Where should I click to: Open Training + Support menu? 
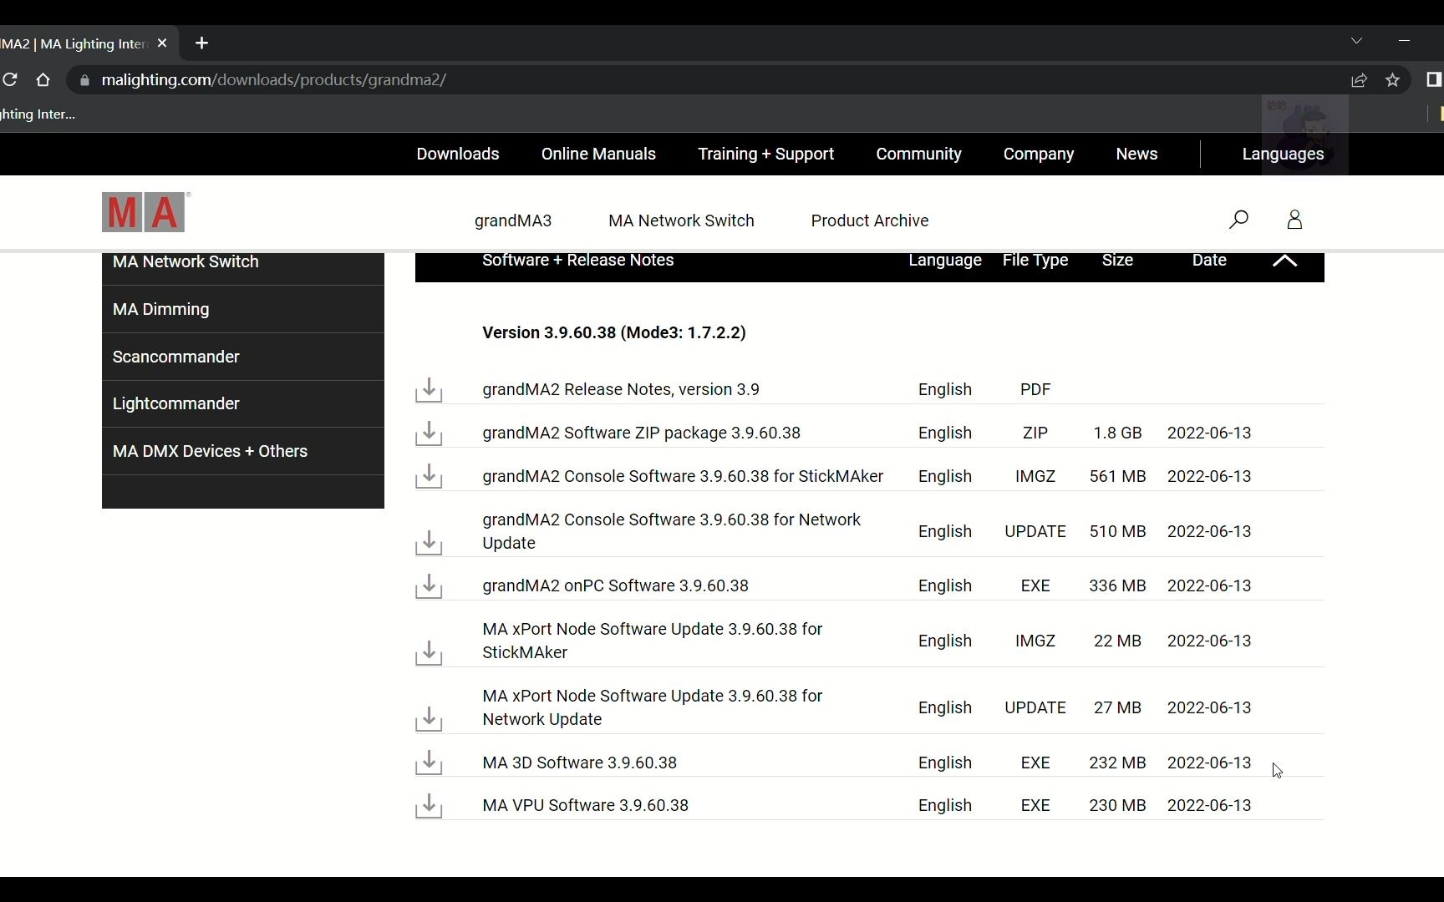[765, 154]
